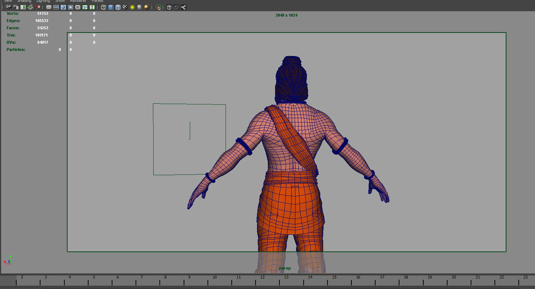Enable smooth shade all display

111,7
